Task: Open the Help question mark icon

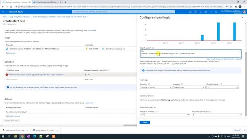Action: tap(211, 12)
